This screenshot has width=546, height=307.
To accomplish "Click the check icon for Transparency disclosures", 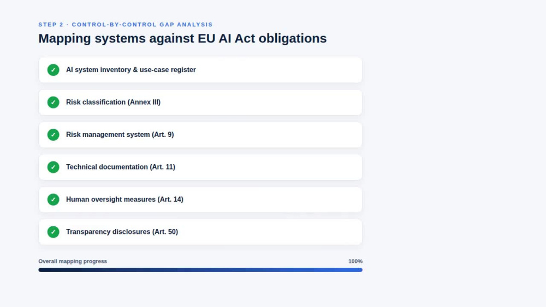I will pyautogui.click(x=54, y=232).
